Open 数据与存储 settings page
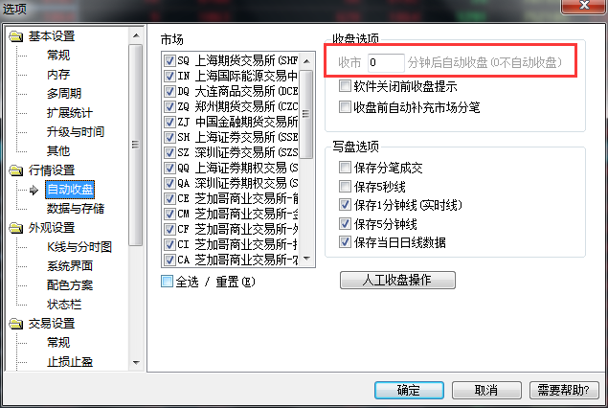The height and width of the screenshot is (408, 608). [x=76, y=209]
